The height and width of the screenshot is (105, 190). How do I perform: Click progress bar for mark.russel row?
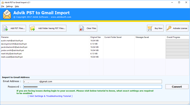(177, 57)
